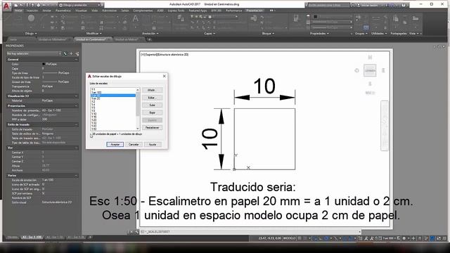Click the Plot icon in quick access toolbar
450x253 pixels.
pos(38,5)
